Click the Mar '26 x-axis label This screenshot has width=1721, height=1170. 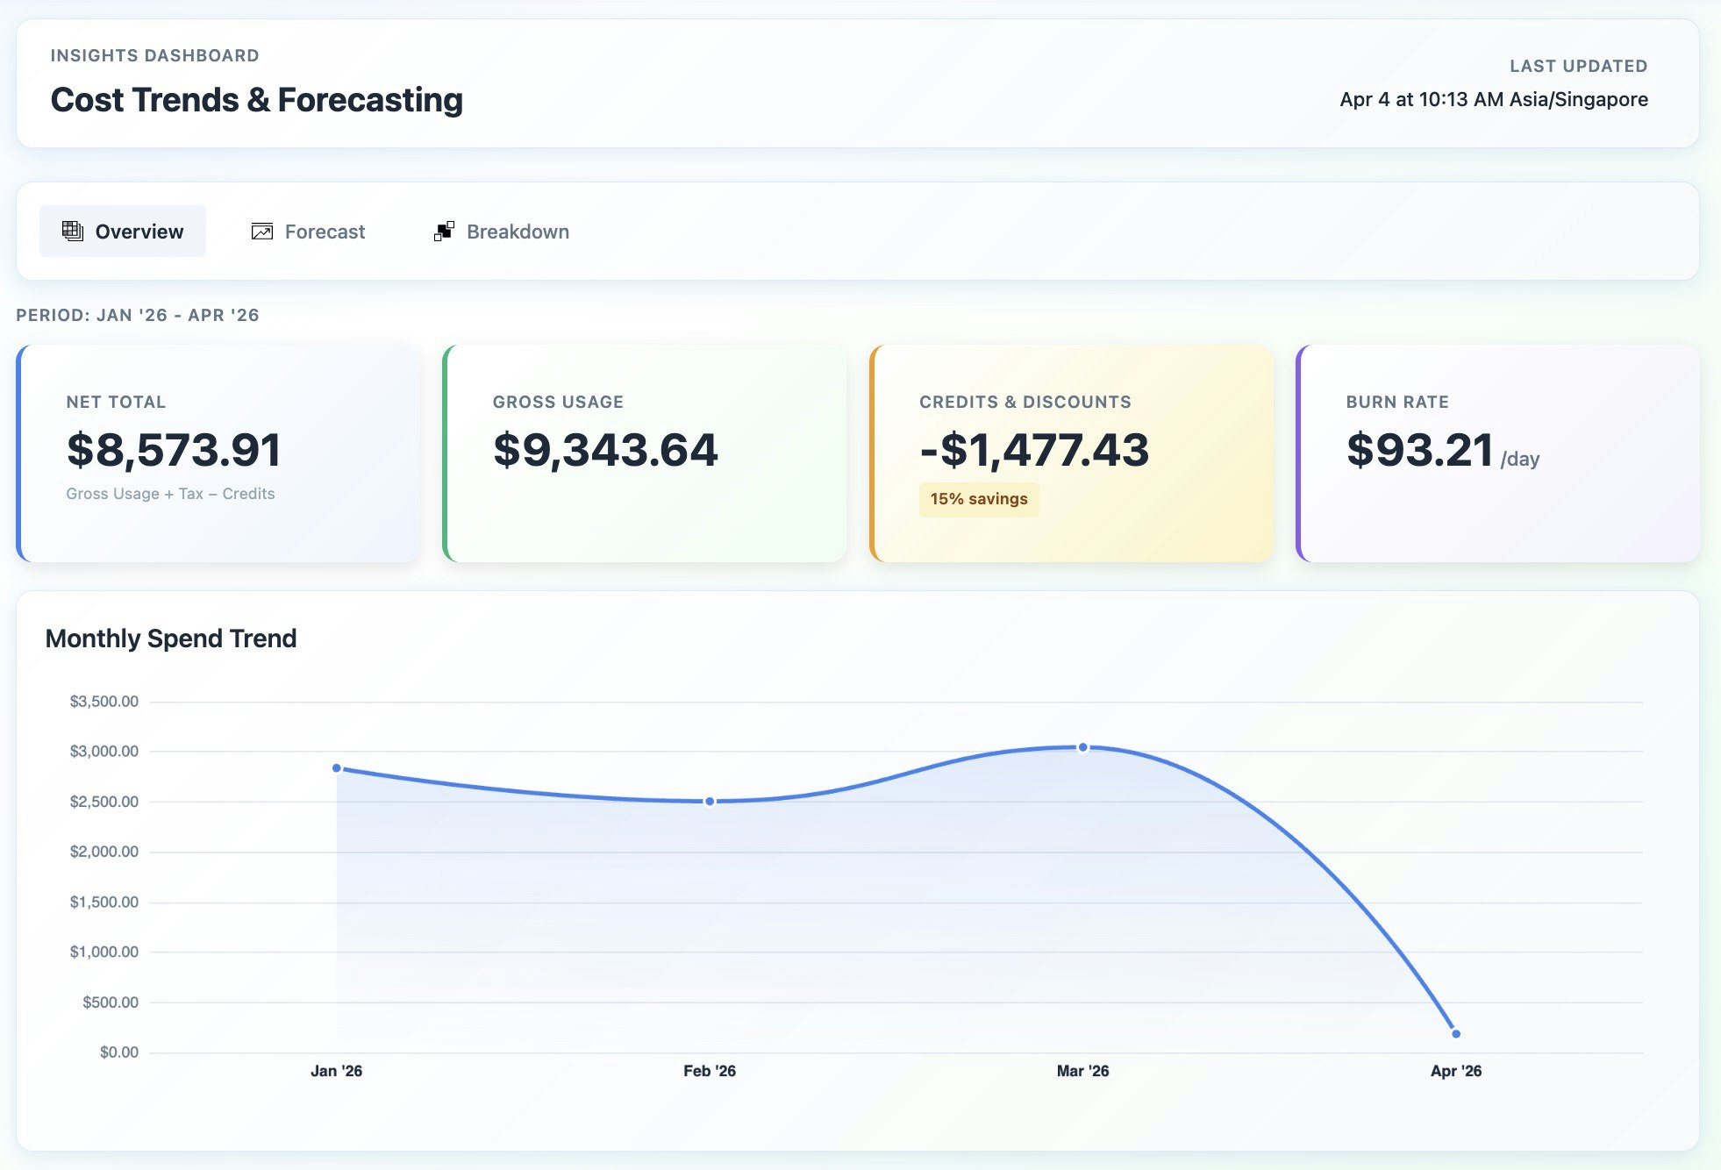(1082, 1071)
